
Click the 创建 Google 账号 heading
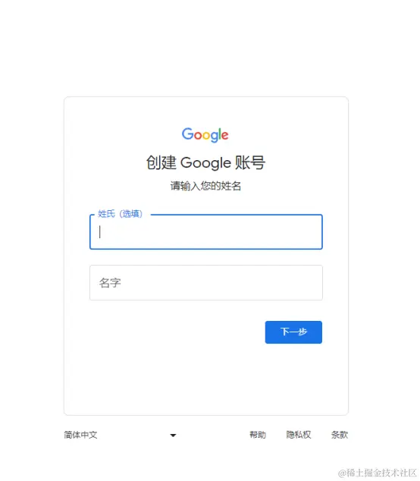click(205, 162)
